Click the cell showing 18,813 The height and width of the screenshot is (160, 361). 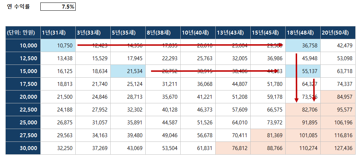(x=58, y=84)
